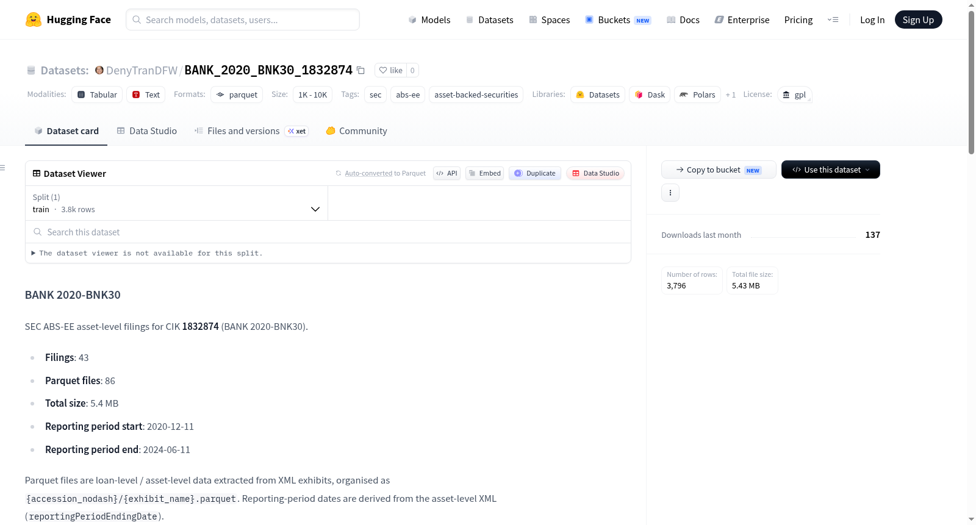Click Copy to bucket
The image size is (976, 525).
pos(719,170)
